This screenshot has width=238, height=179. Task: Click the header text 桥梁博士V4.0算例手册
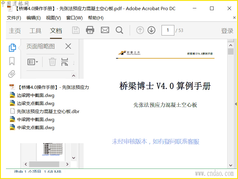(x=200, y=54)
